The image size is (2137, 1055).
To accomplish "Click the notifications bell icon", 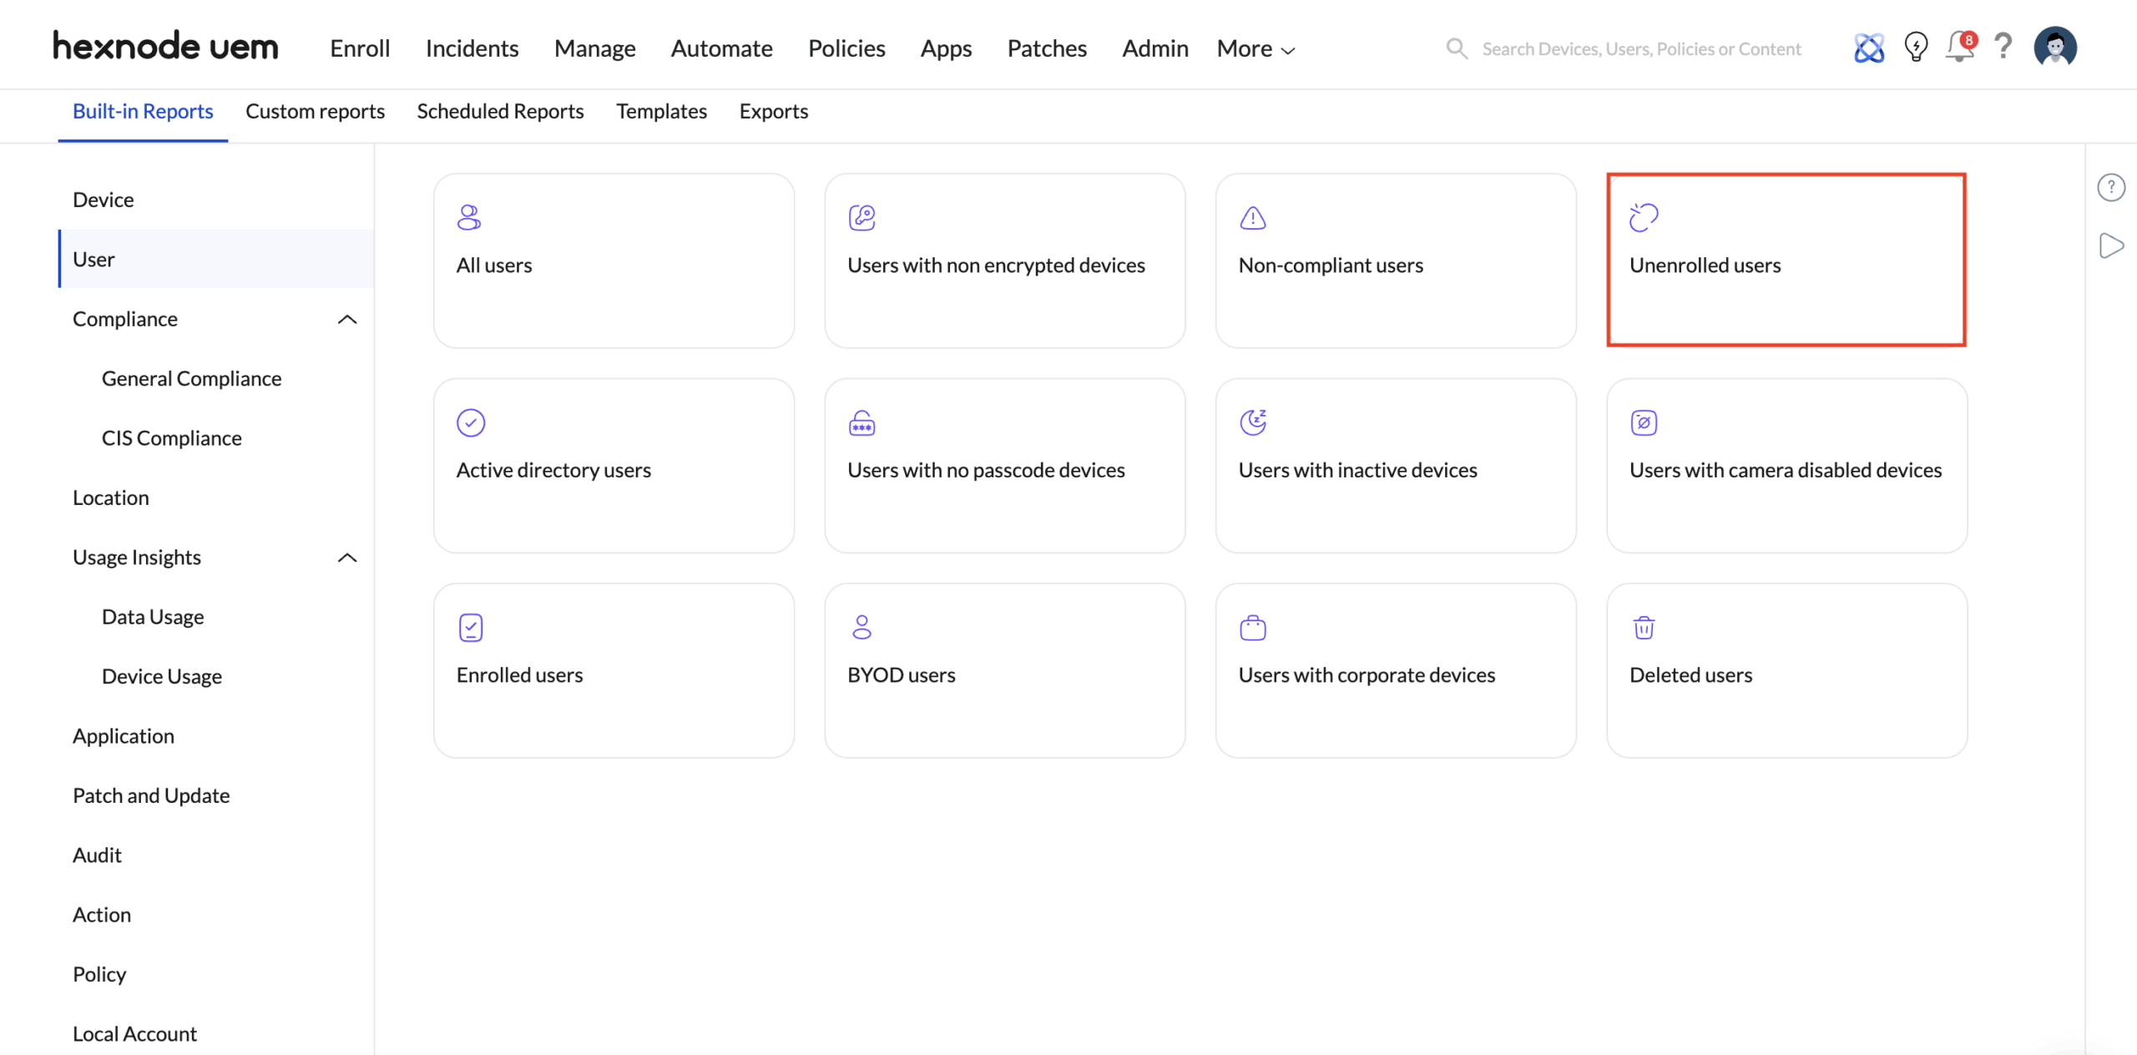I will [1958, 48].
